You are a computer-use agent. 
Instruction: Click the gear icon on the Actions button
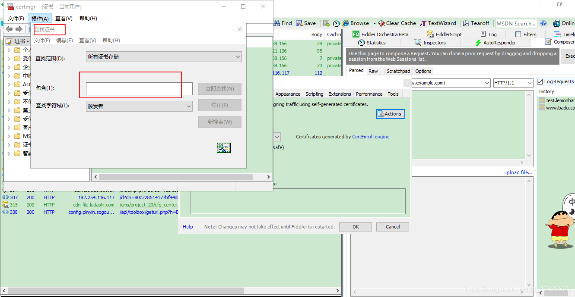381,114
